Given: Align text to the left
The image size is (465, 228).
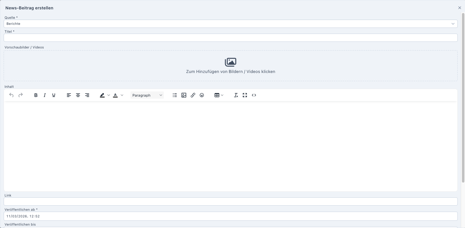Looking at the screenshot, I should pos(69,95).
